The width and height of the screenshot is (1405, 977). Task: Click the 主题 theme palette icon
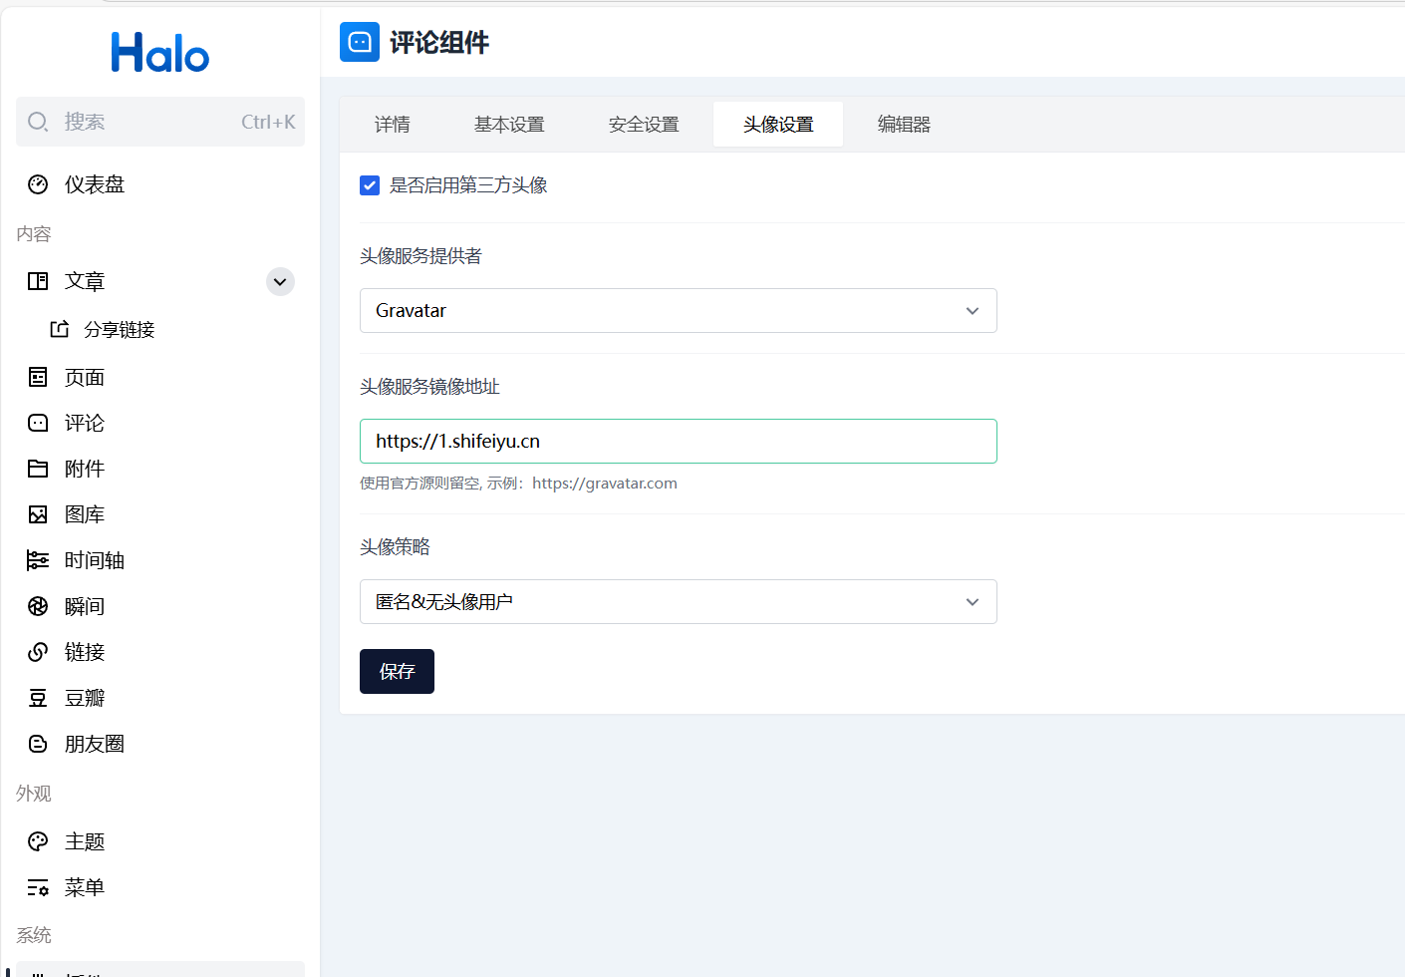[x=38, y=841]
